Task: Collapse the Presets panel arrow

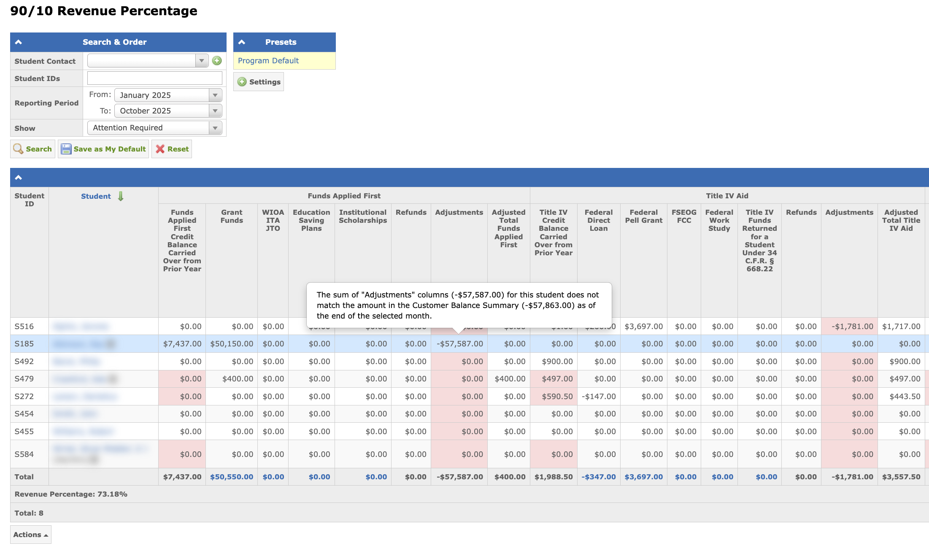Action: point(242,42)
